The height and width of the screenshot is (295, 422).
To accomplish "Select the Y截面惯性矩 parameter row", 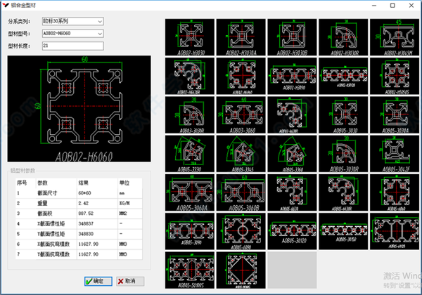I will 79,234.
